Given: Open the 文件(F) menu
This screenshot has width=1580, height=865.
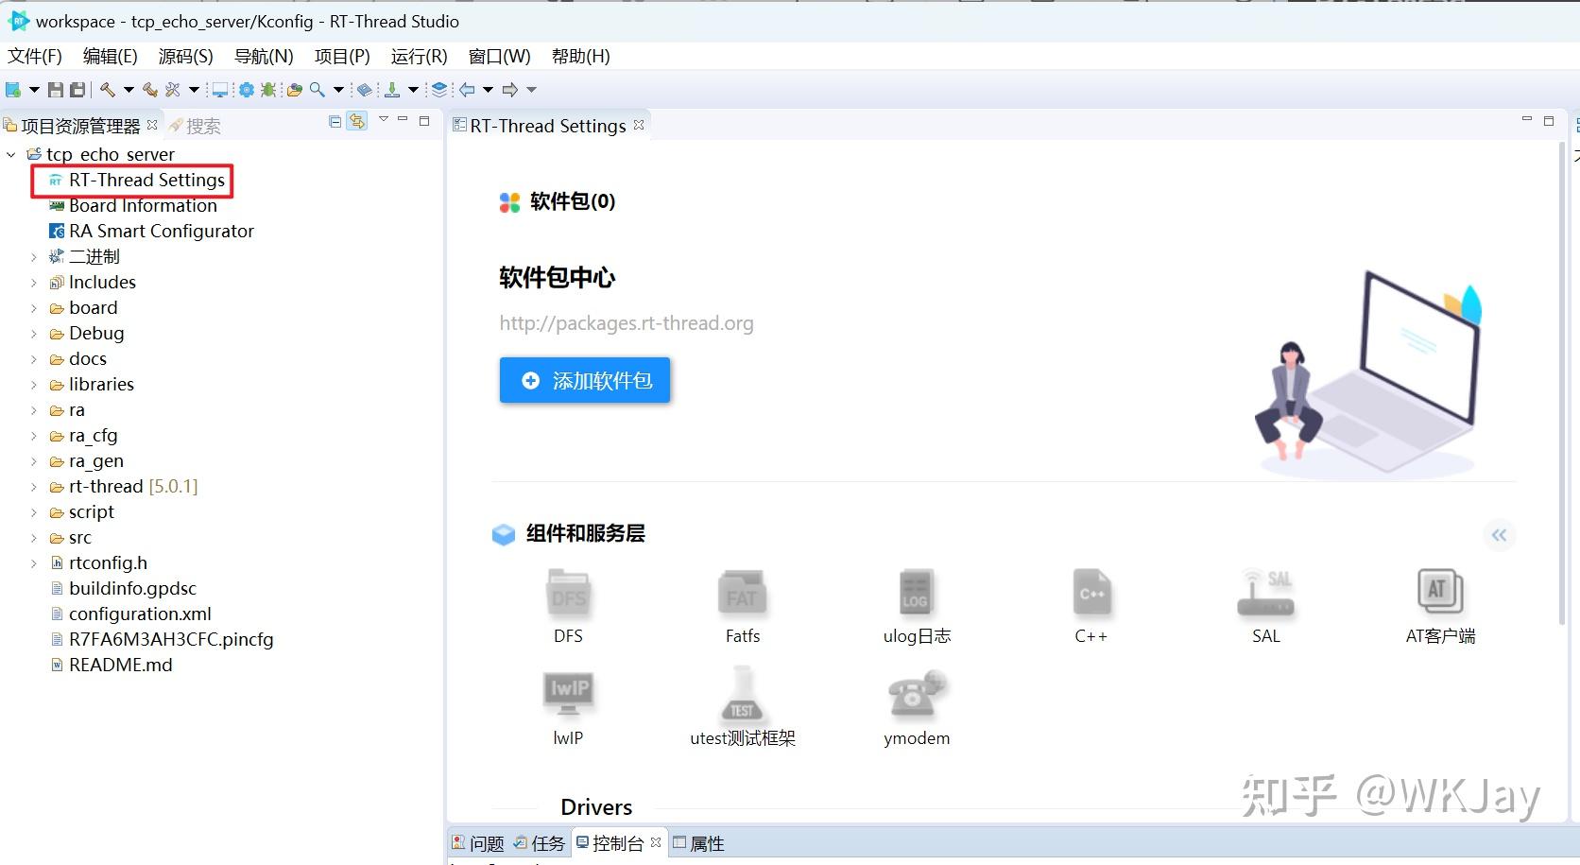Looking at the screenshot, I should tap(34, 56).
